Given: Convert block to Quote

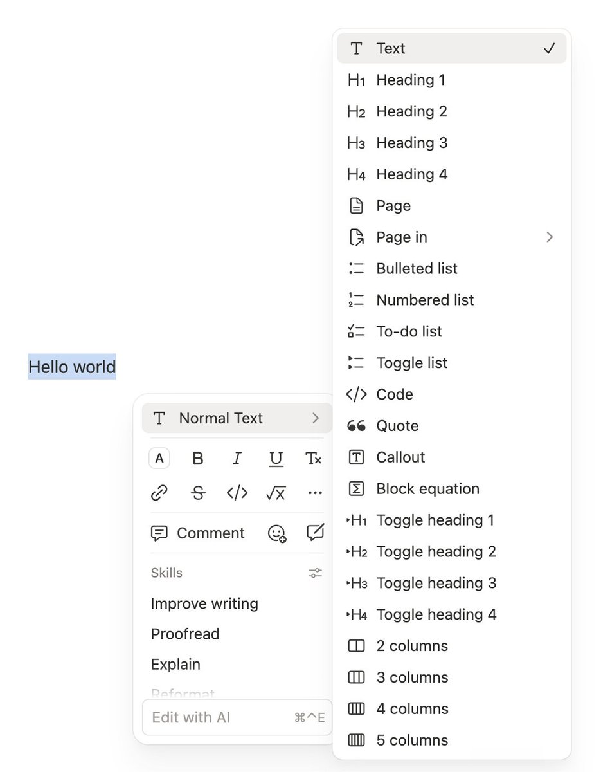Looking at the screenshot, I should (452, 426).
